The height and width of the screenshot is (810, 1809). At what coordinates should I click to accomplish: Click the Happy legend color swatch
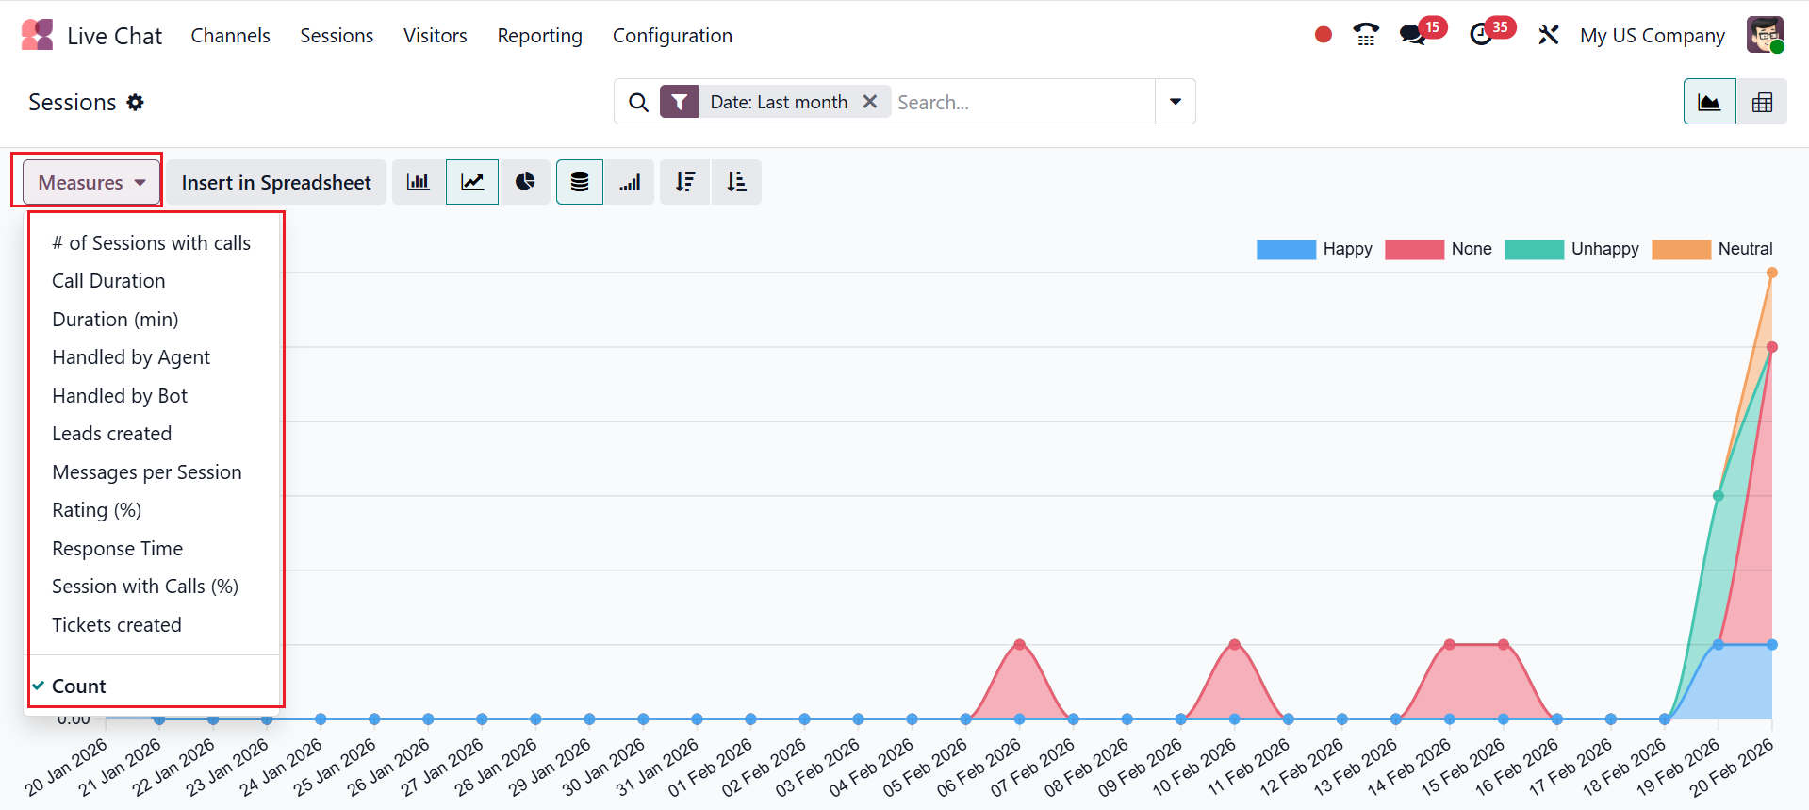(1286, 249)
